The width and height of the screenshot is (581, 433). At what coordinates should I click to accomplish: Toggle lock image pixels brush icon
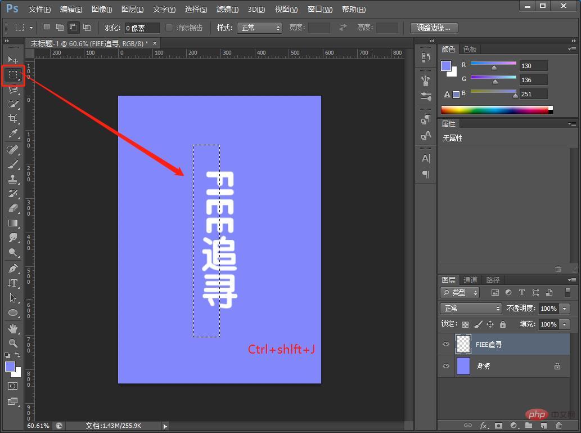[478, 324]
